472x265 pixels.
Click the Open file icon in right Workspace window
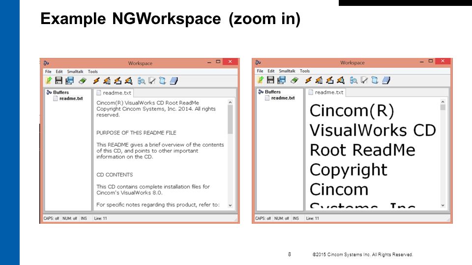(261, 80)
